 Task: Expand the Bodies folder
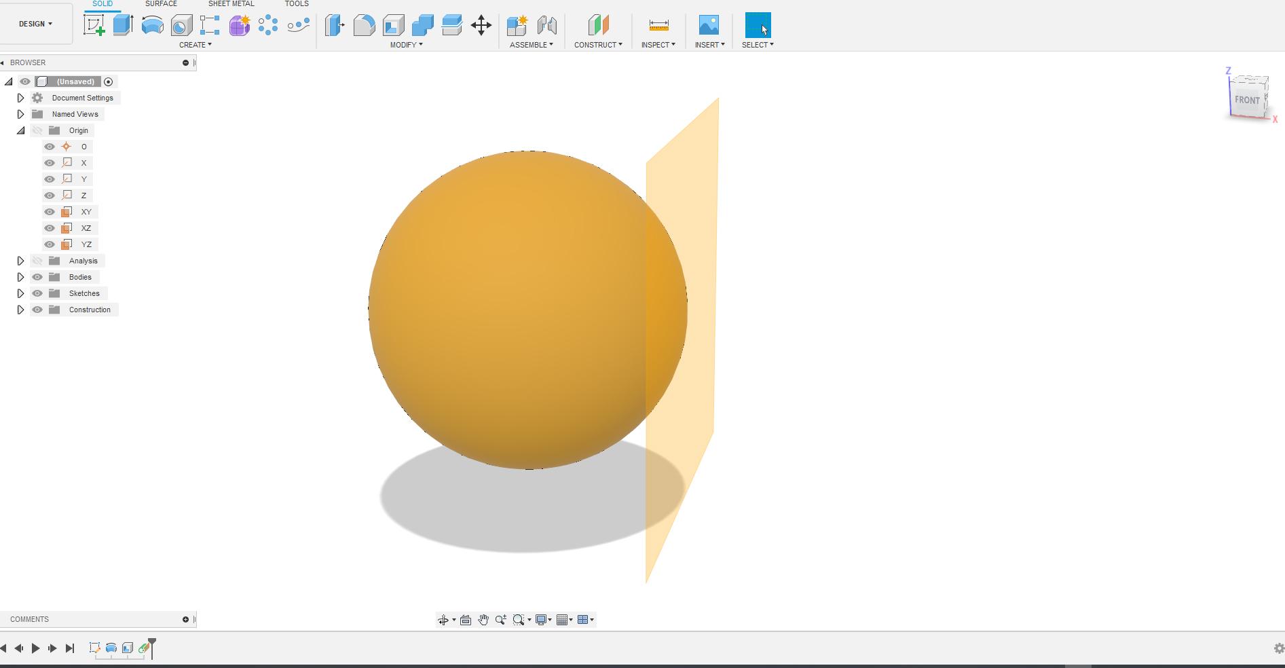click(20, 277)
